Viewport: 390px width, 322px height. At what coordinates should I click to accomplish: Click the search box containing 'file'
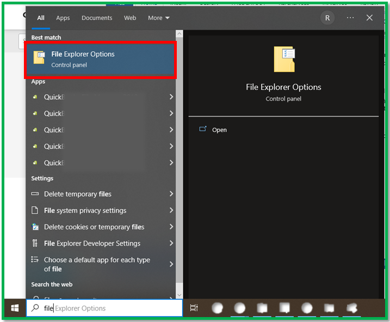click(x=104, y=308)
